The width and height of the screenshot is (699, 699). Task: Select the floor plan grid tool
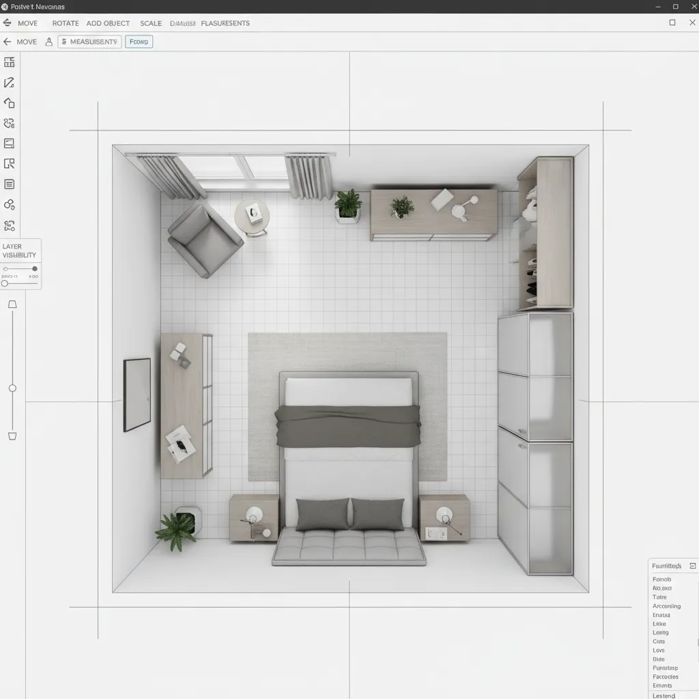click(11, 61)
